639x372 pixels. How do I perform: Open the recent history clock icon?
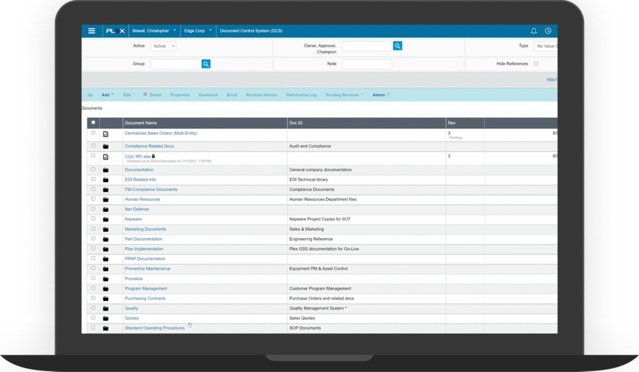pyautogui.click(x=548, y=31)
